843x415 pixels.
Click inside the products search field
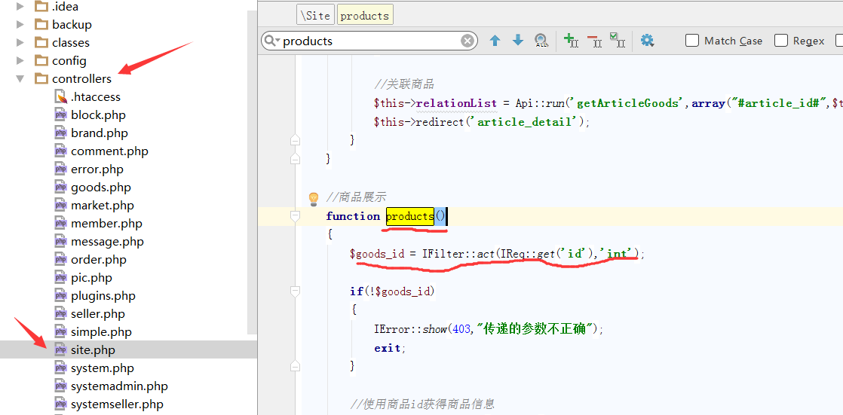(x=370, y=41)
